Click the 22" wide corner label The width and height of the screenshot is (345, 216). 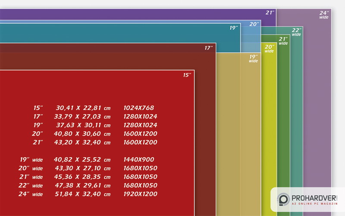click(296, 32)
